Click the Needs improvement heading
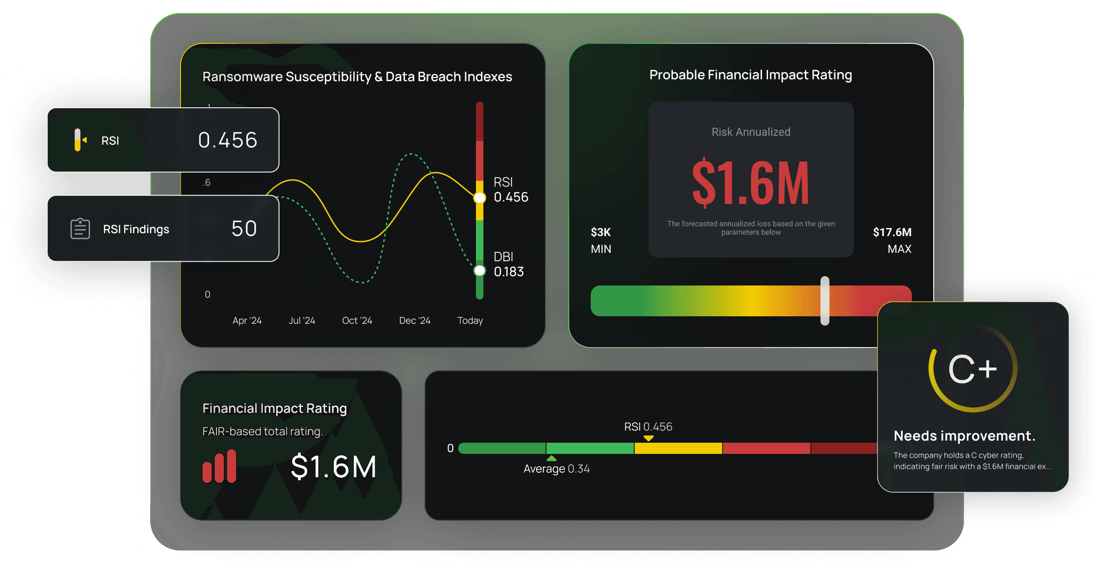The image size is (1104, 571). (x=964, y=436)
